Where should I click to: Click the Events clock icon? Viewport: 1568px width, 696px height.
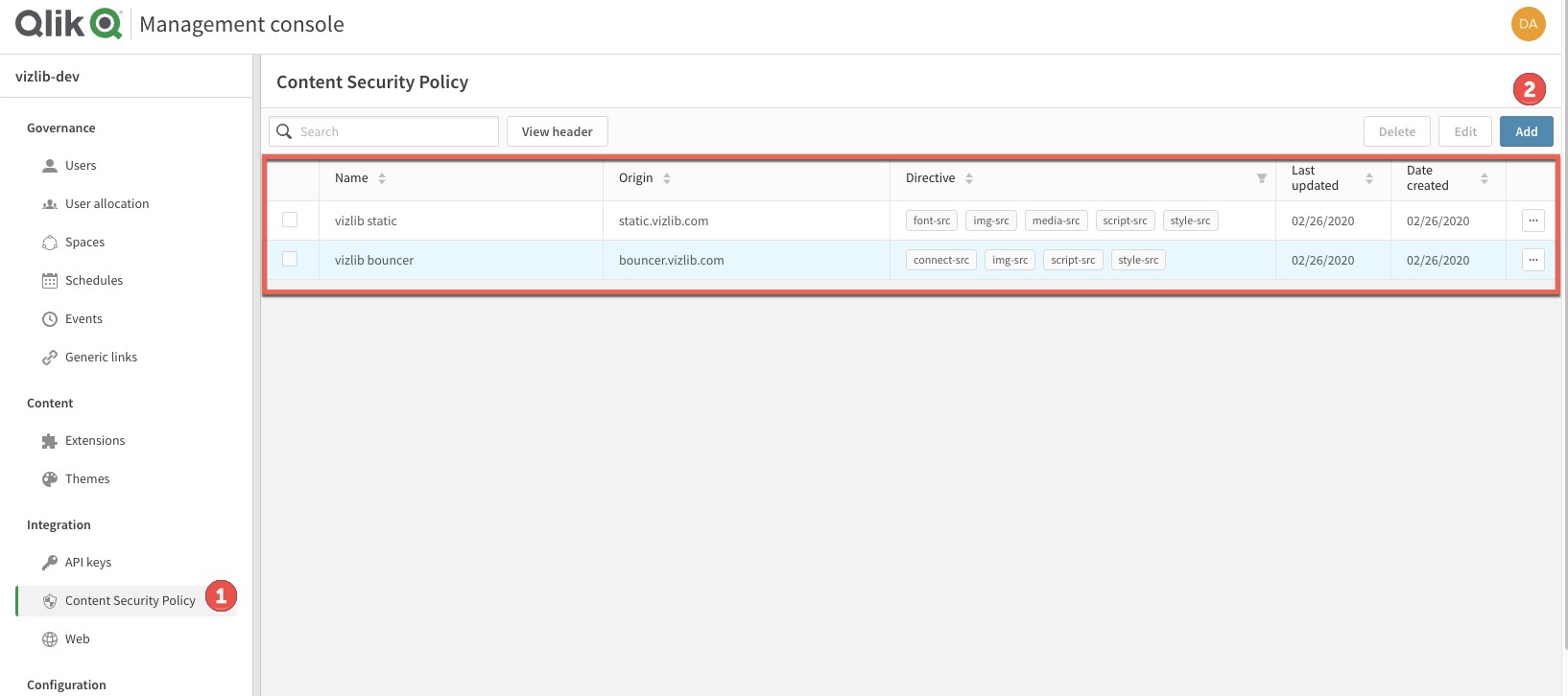(x=50, y=319)
